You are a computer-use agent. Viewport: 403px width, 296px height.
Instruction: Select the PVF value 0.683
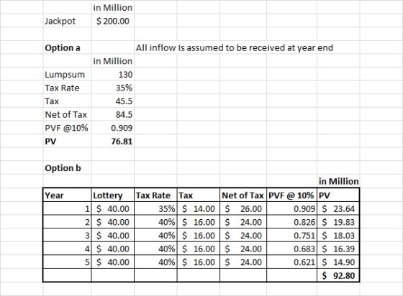point(291,249)
